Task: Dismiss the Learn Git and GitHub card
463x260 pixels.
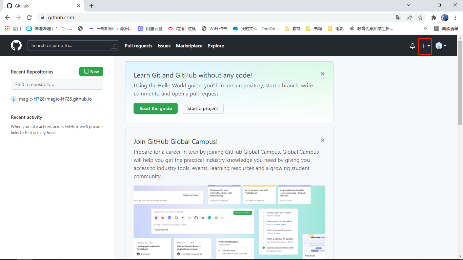Action: 323,74
